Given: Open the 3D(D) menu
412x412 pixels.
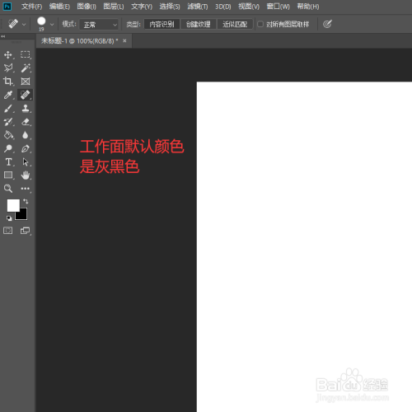Looking at the screenshot, I should (x=223, y=7).
